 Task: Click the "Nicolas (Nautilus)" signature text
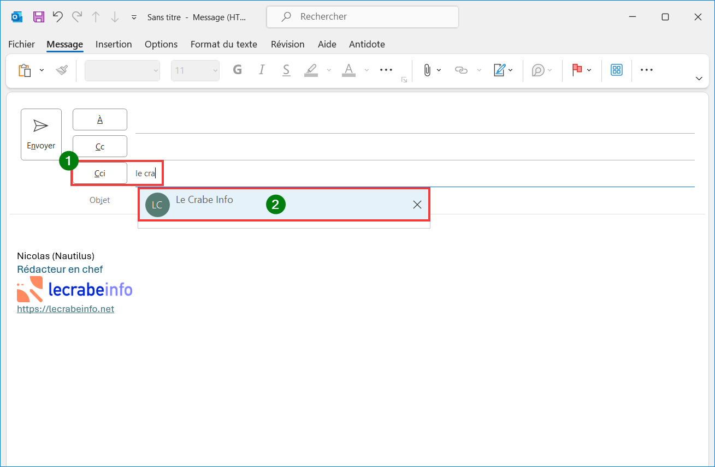click(x=56, y=256)
